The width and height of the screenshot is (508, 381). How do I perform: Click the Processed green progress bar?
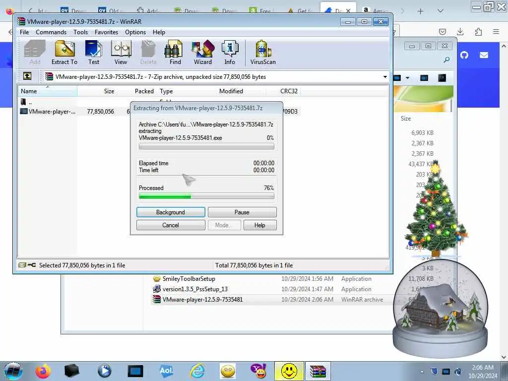pyautogui.click(x=206, y=196)
